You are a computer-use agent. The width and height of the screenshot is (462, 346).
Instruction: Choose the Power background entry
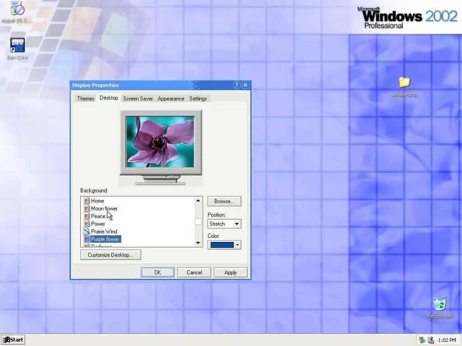pyautogui.click(x=98, y=223)
